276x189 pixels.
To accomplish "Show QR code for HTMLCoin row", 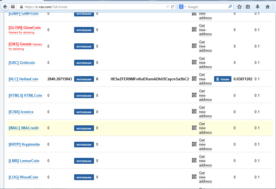I will (194, 95).
